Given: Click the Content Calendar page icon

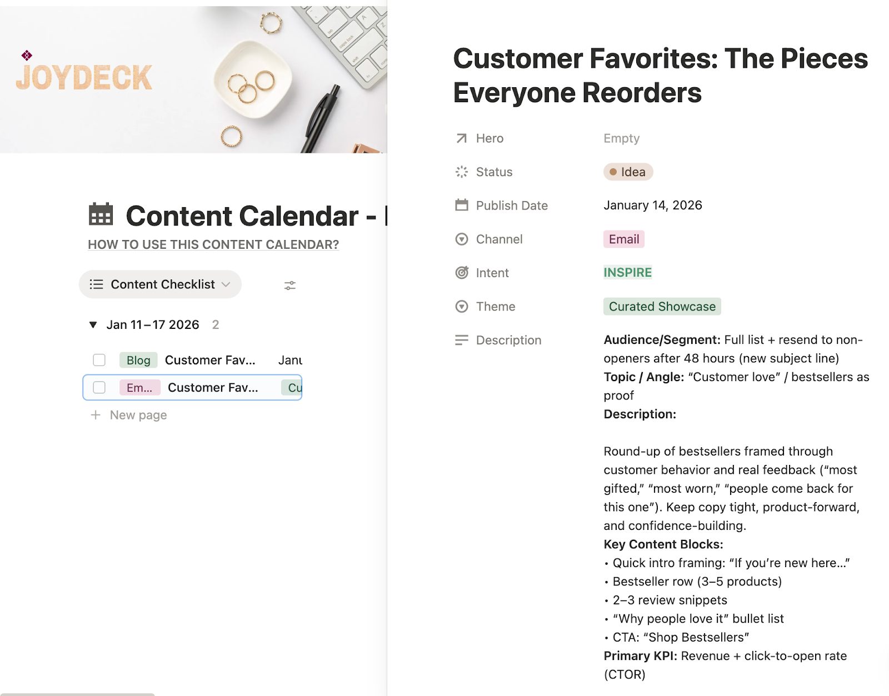Looking at the screenshot, I should point(101,214).
